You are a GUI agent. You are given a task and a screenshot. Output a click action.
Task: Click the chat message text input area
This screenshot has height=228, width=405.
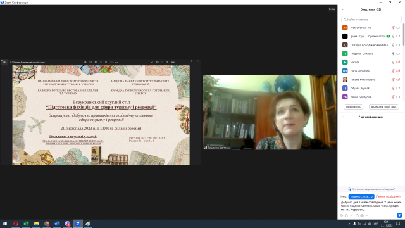pyautogui.click(x=371, y=206)
